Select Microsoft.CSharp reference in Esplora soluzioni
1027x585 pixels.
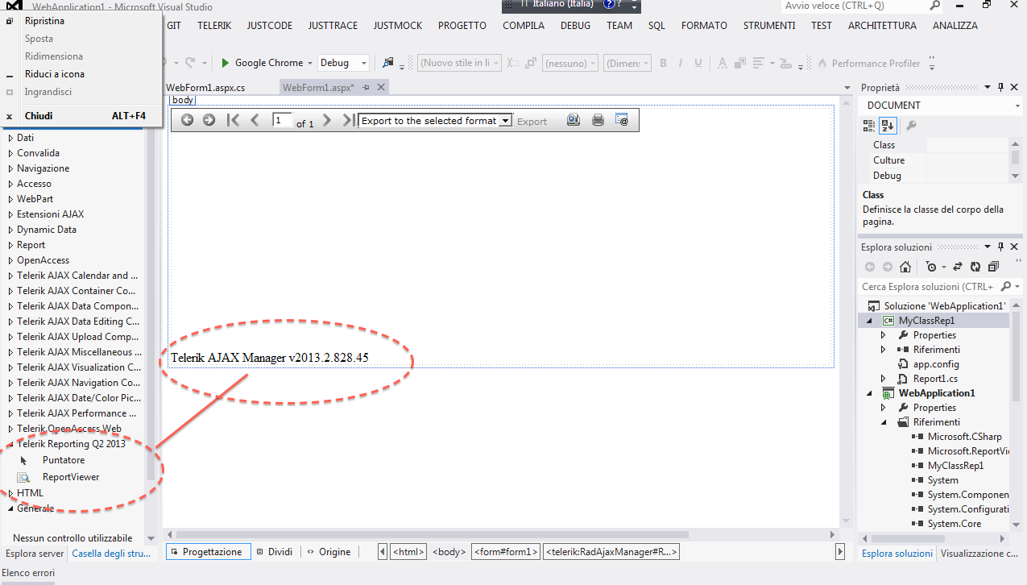[965, 437]
